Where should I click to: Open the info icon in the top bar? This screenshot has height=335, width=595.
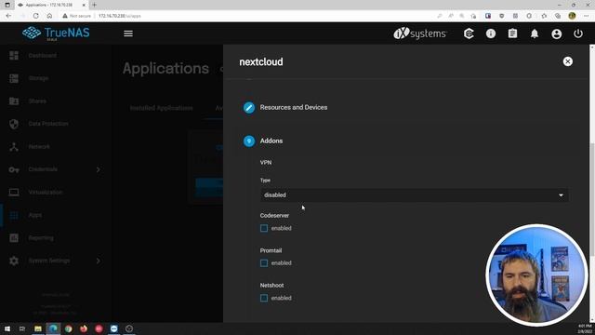[x=491, y=33]
